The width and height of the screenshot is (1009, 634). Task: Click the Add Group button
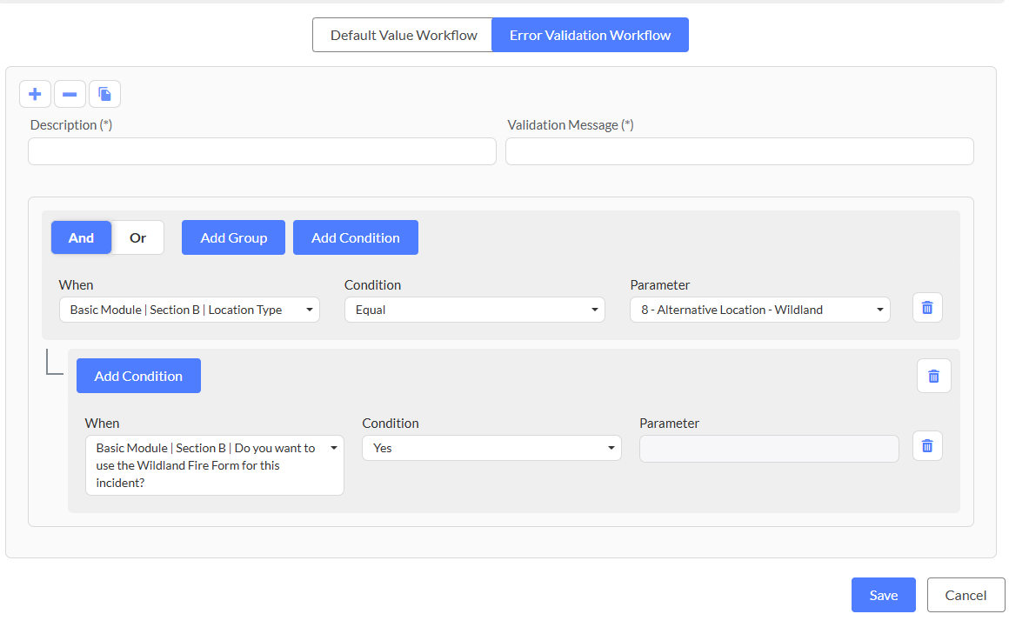click(233, 237)
